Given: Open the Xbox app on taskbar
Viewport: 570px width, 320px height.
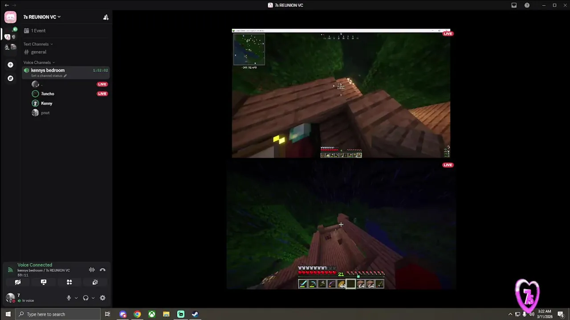Looking at the screenshot, I should [152, 314].
